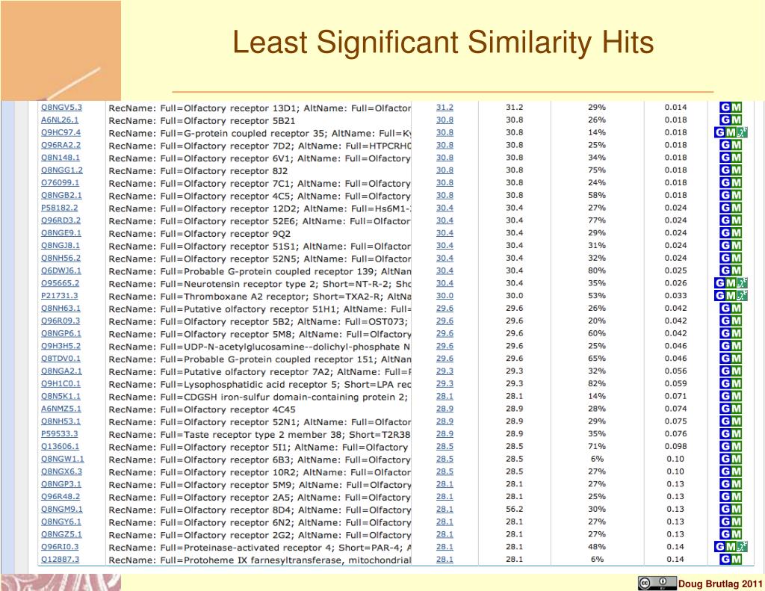Screen dimensions: 765x591
Task: Follow the Q96R48.2 accession link
Action: click(x=61, y=496)
